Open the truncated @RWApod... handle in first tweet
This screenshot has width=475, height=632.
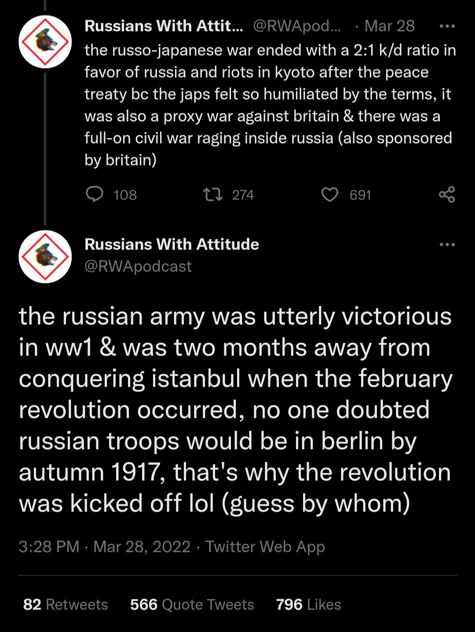pos(297,26)
